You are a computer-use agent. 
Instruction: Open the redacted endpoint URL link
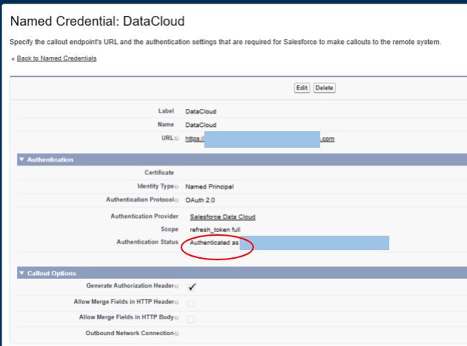[260, 139]
